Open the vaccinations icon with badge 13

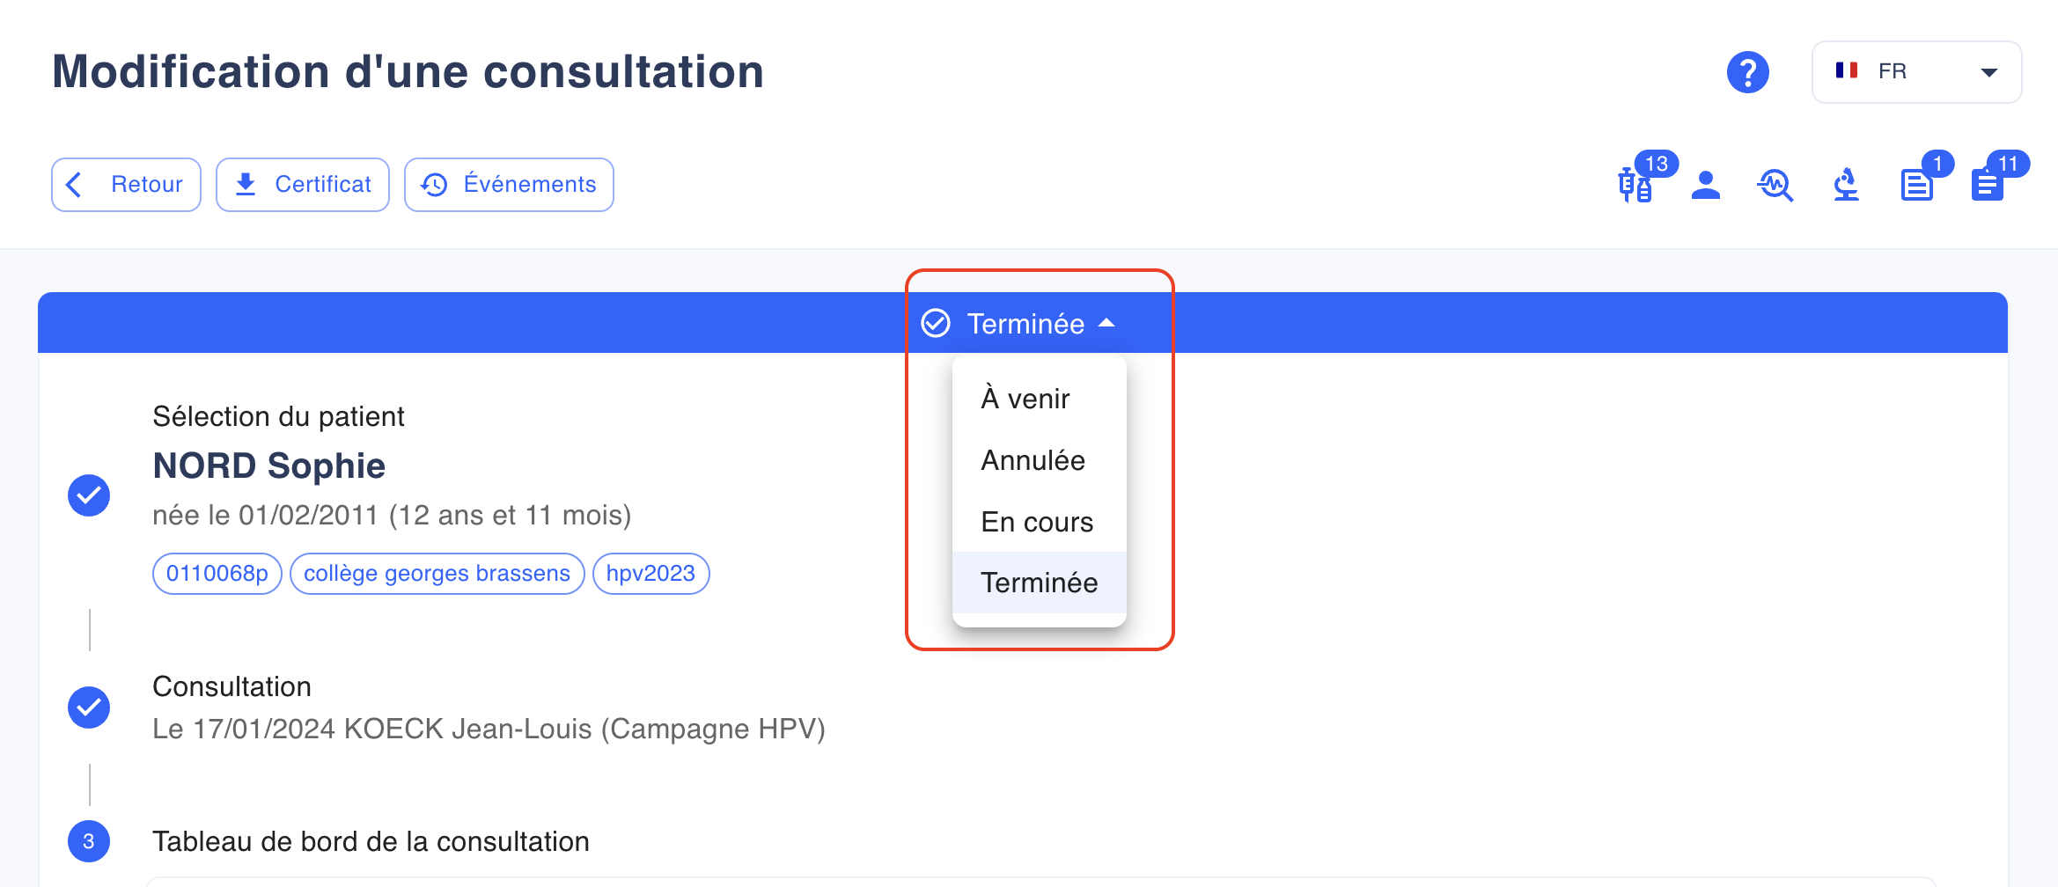point(1635,185)
